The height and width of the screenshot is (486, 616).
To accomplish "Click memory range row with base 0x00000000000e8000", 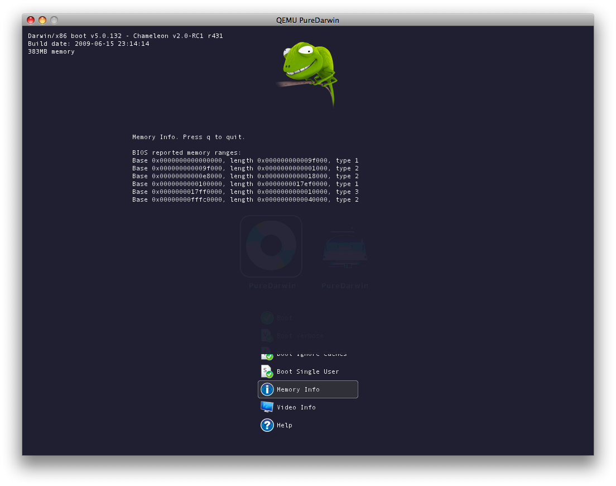I will click(245, 176).
